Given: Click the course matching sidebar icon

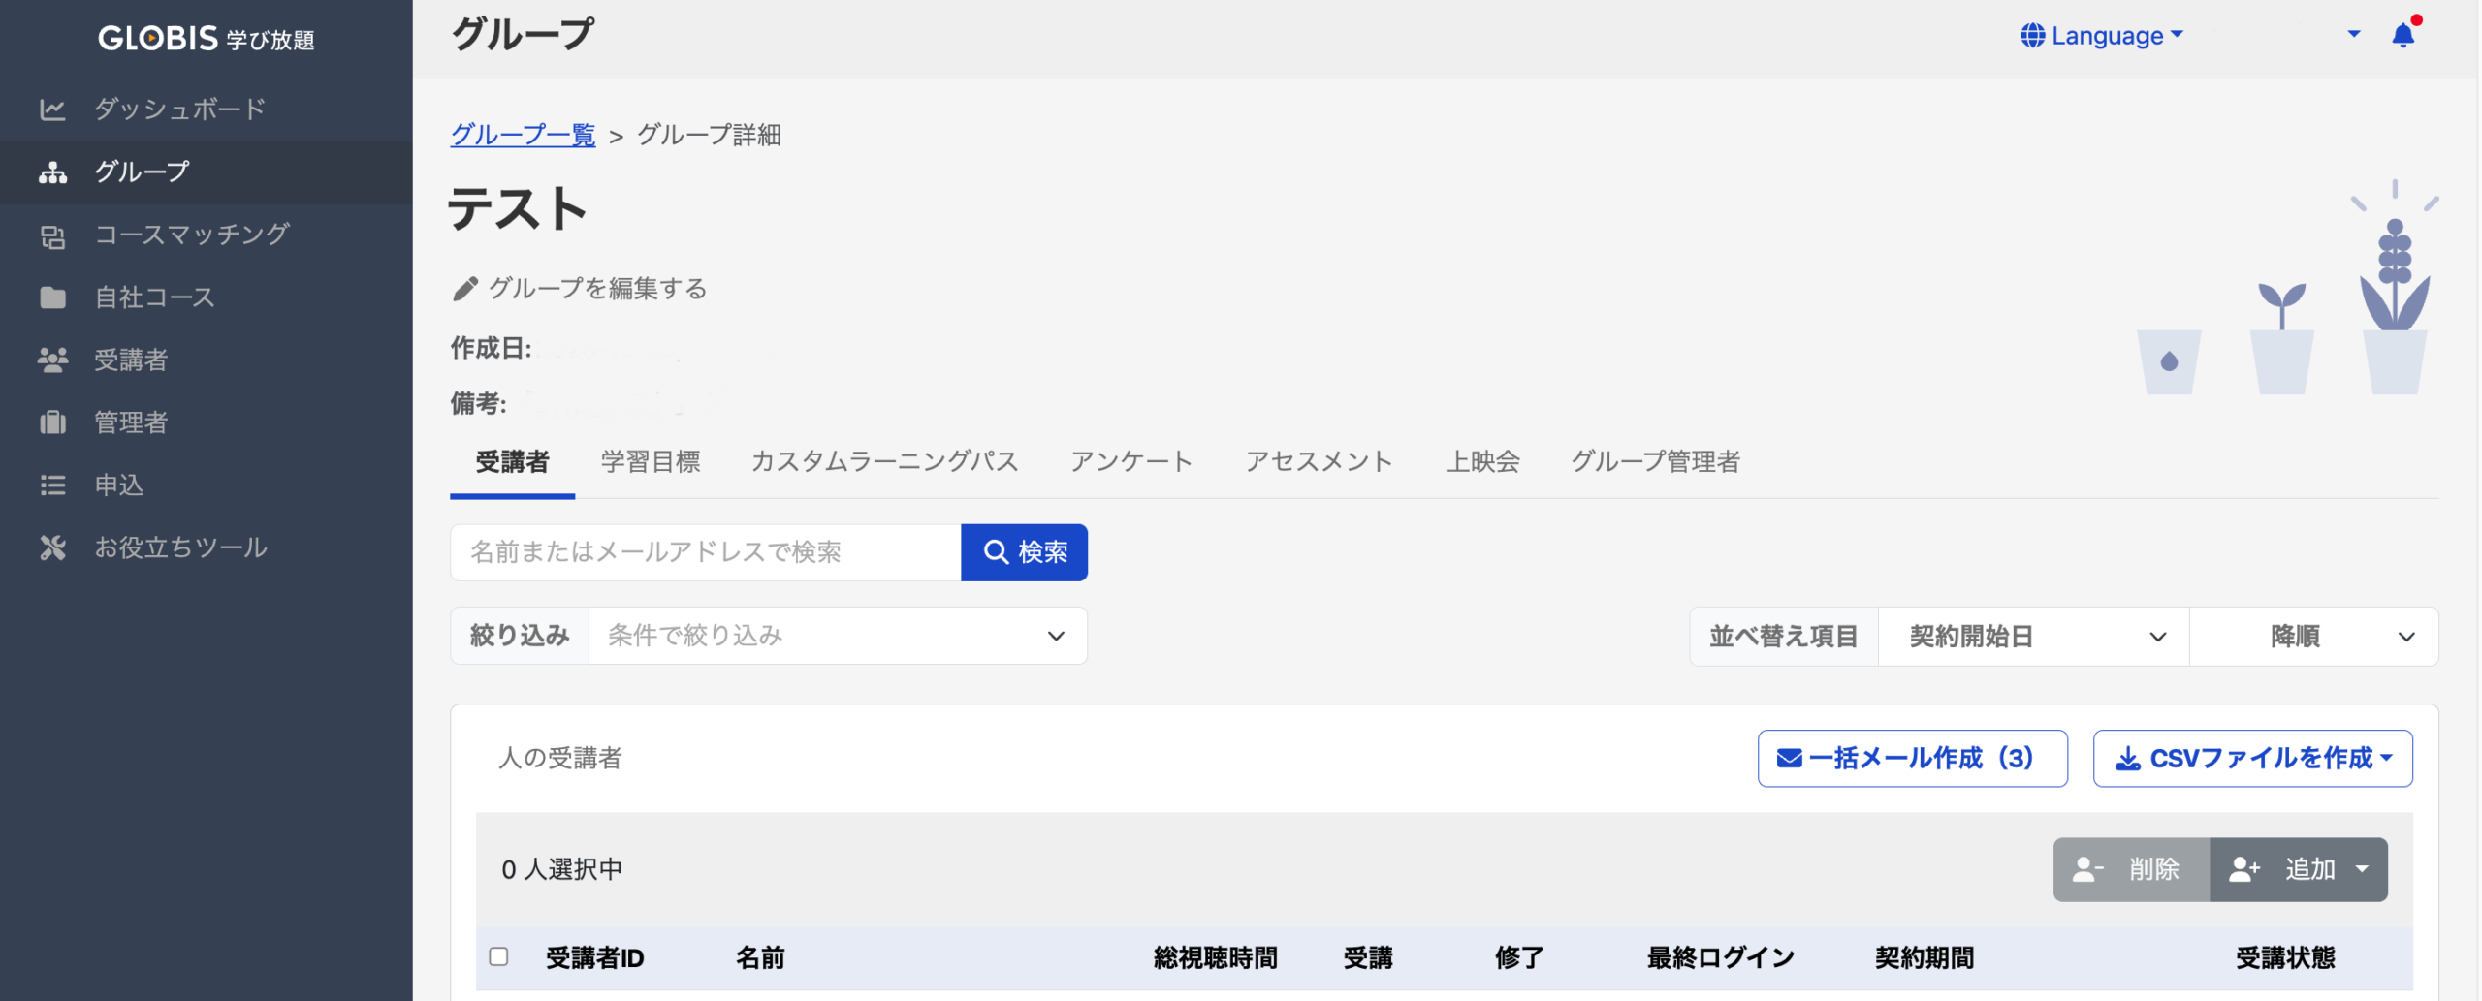Looking at the screenshot, I should tap(52, 235).
